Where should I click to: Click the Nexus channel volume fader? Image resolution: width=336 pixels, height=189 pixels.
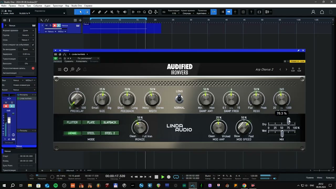click(9, 120)
